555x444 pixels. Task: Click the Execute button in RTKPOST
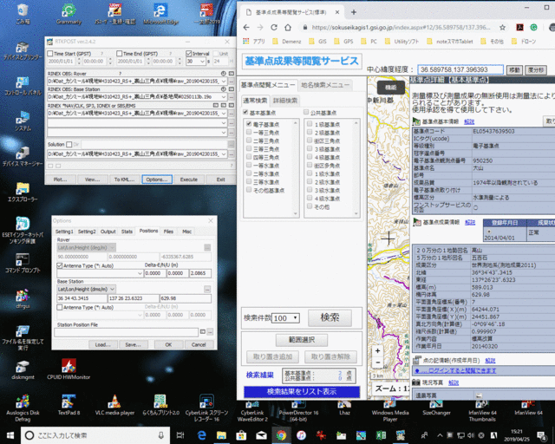189,180
